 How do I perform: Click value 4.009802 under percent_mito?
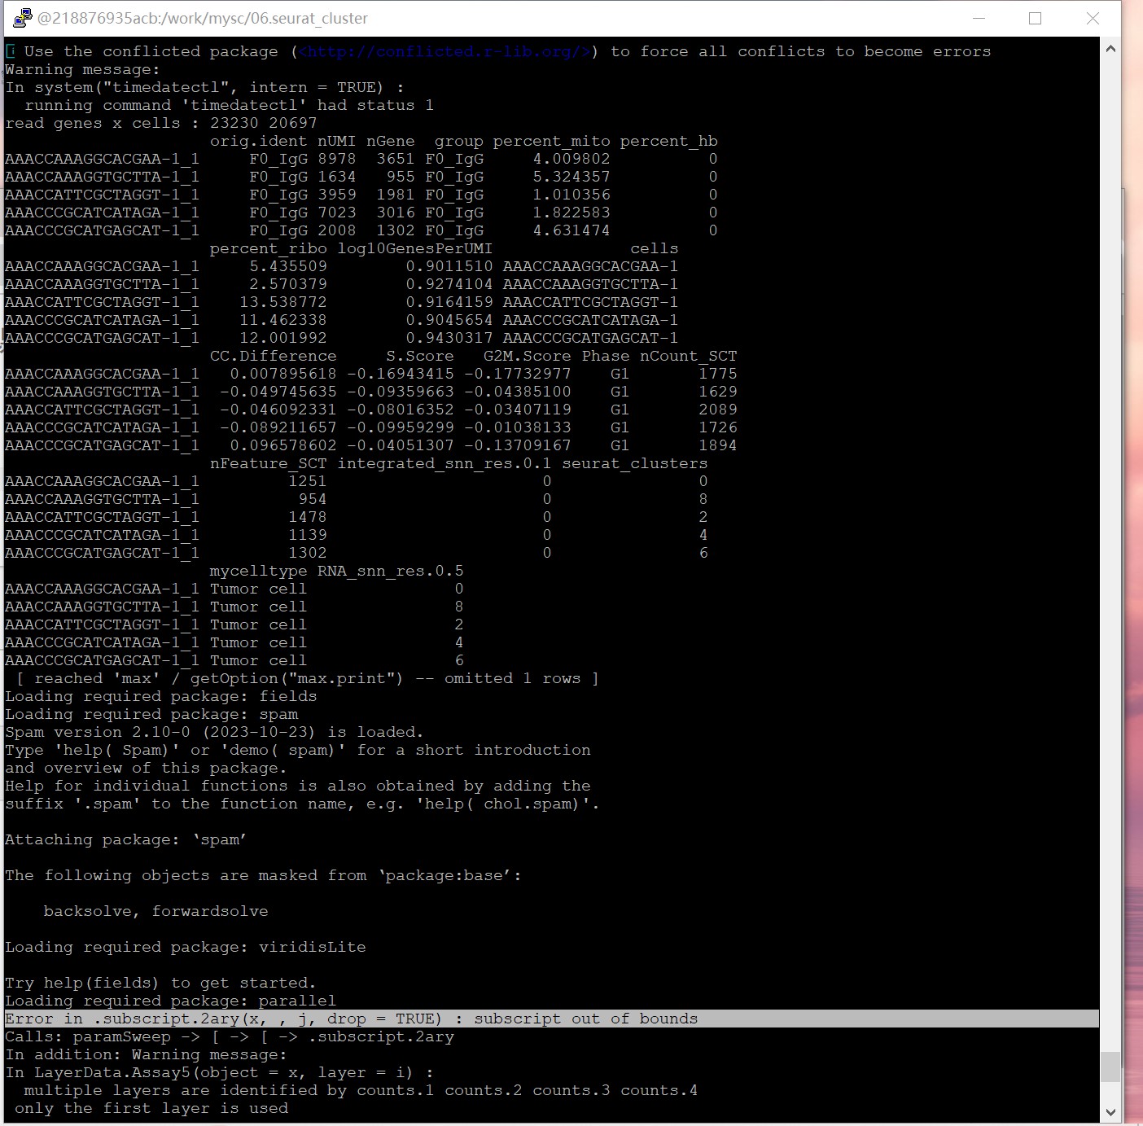pyautogui.click(x=571, y=159)
